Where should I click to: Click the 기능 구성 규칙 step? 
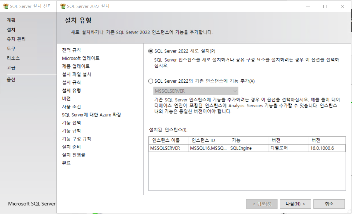click(76, 139)
